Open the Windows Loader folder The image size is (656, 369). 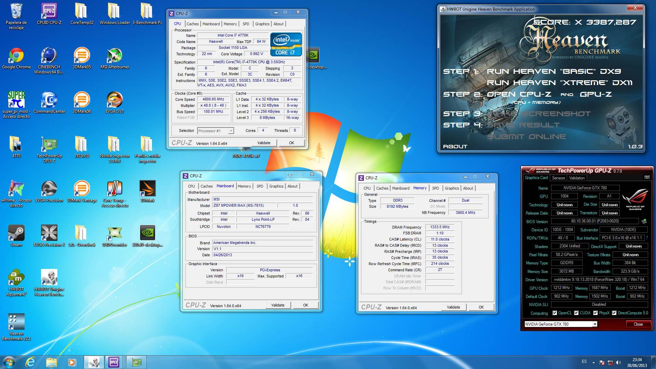coord(114,14)
